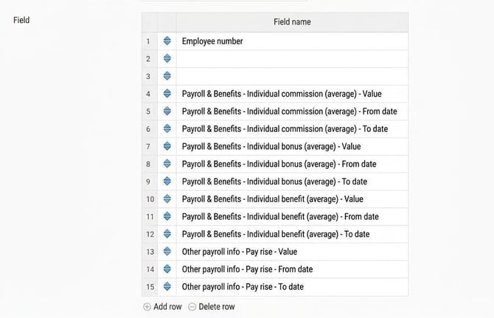This screenshot has height=318, width=494.
Task: Select the reorder handle for row 13
Action: [167, 251]
